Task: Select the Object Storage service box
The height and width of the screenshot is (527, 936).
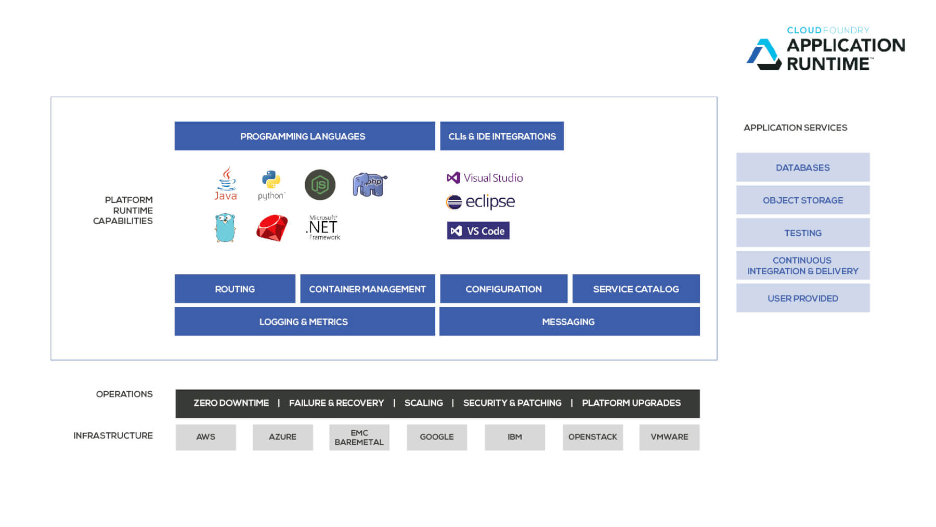Action: pos(802,200)
